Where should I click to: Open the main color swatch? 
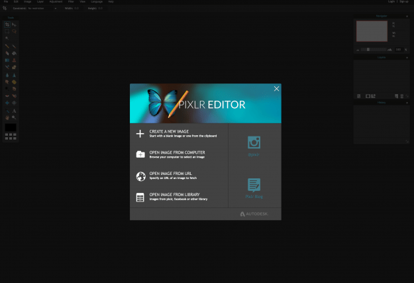pos(11,128)
